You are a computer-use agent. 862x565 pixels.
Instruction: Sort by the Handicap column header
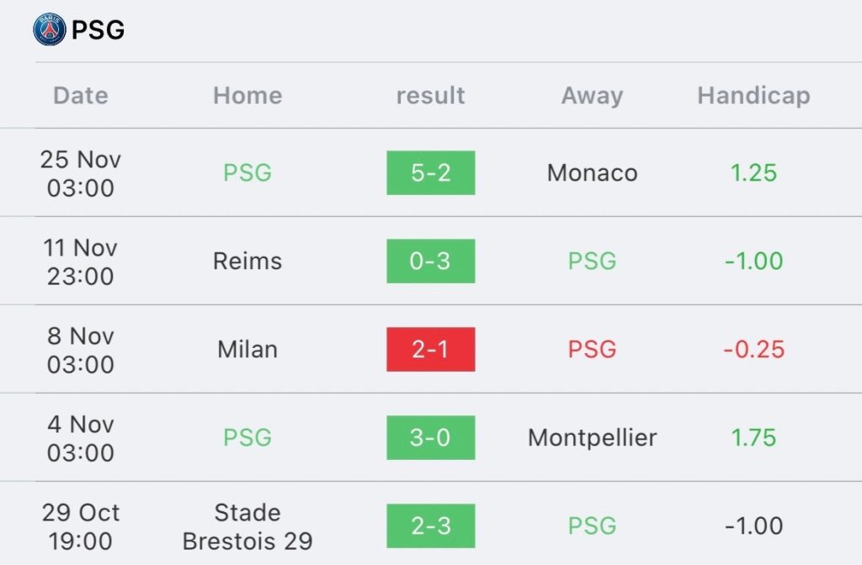click(x=753, y=96)
